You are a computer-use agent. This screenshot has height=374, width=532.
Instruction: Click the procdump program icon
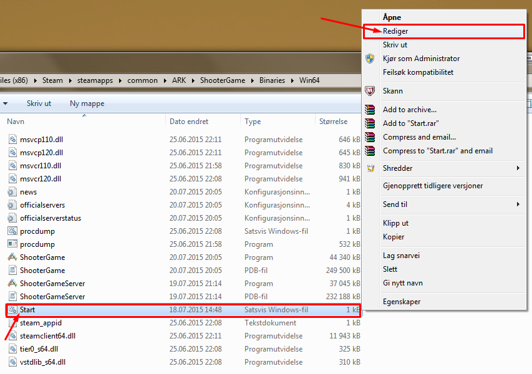click(12, 244)
